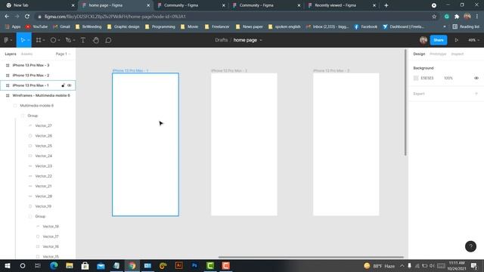Viewport: 484px width, 272px height.
Task: Open the shape tools dropdown arrow
Action: click(59, 40)
